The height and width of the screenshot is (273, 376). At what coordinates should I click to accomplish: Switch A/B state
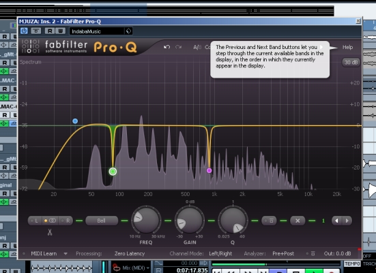click(x=197, y=47)
